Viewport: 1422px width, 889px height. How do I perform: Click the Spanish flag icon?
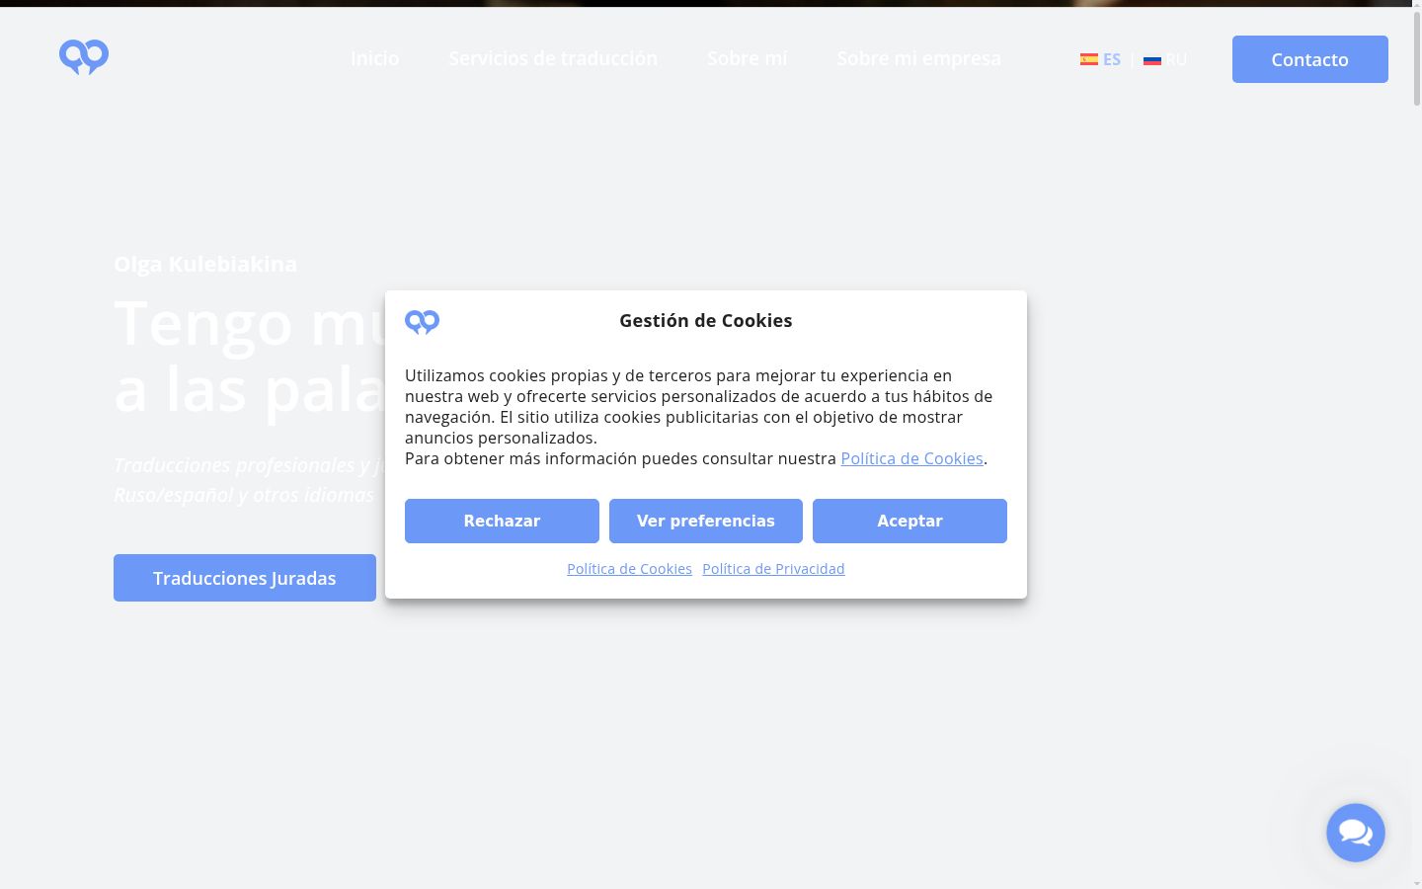[x=1089, y=59]
